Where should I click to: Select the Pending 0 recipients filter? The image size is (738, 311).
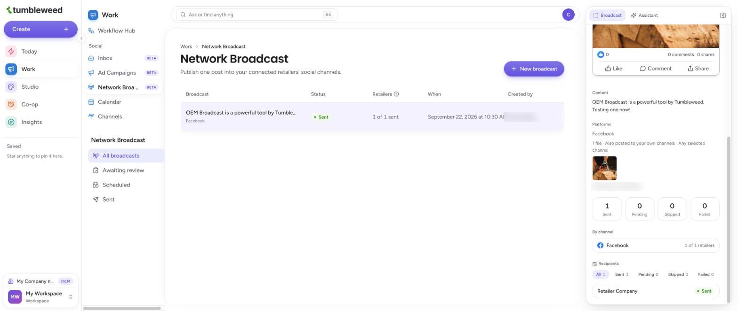click(x=648, y=274)
